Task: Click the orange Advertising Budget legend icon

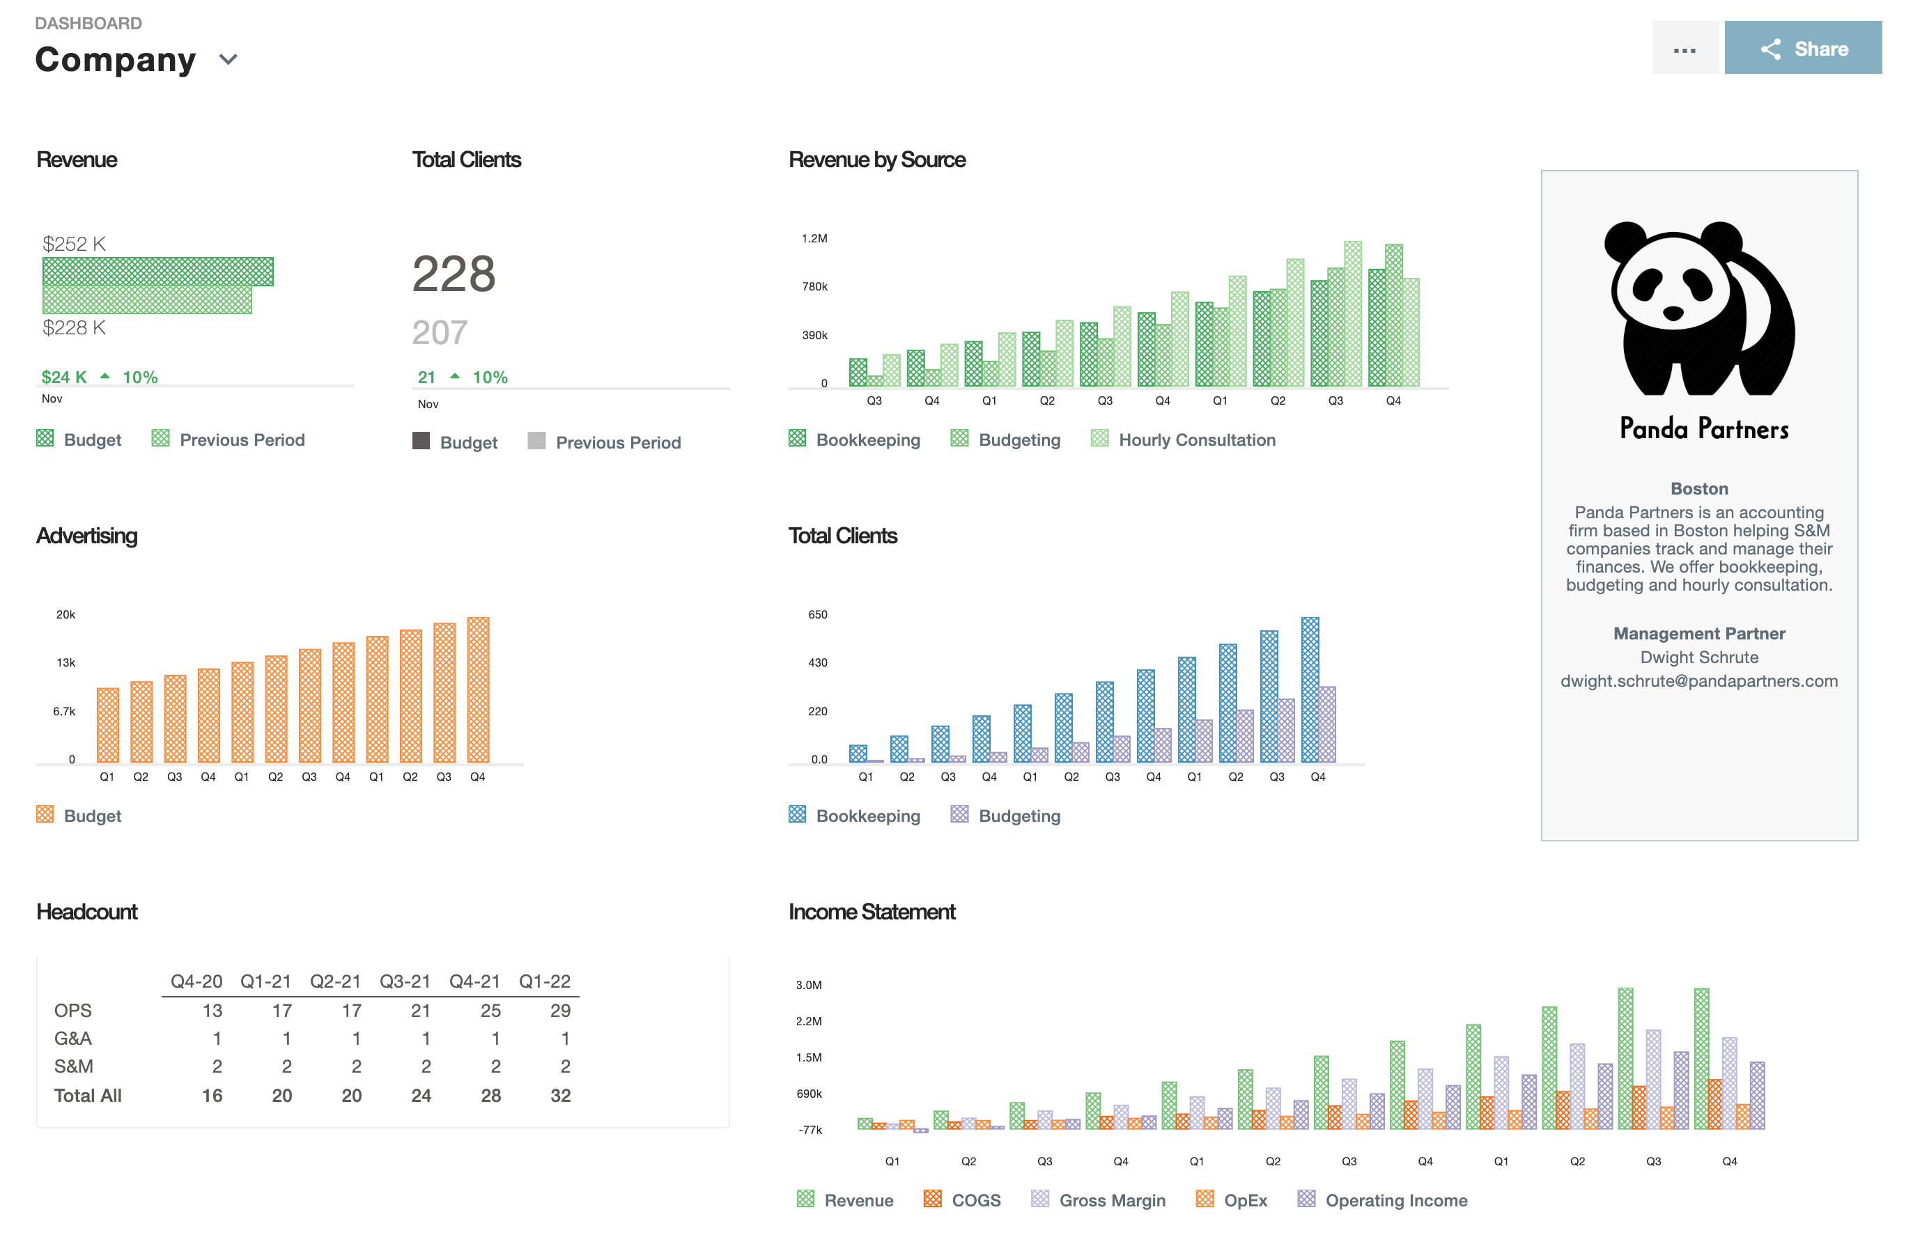Action: coord(45,814)
